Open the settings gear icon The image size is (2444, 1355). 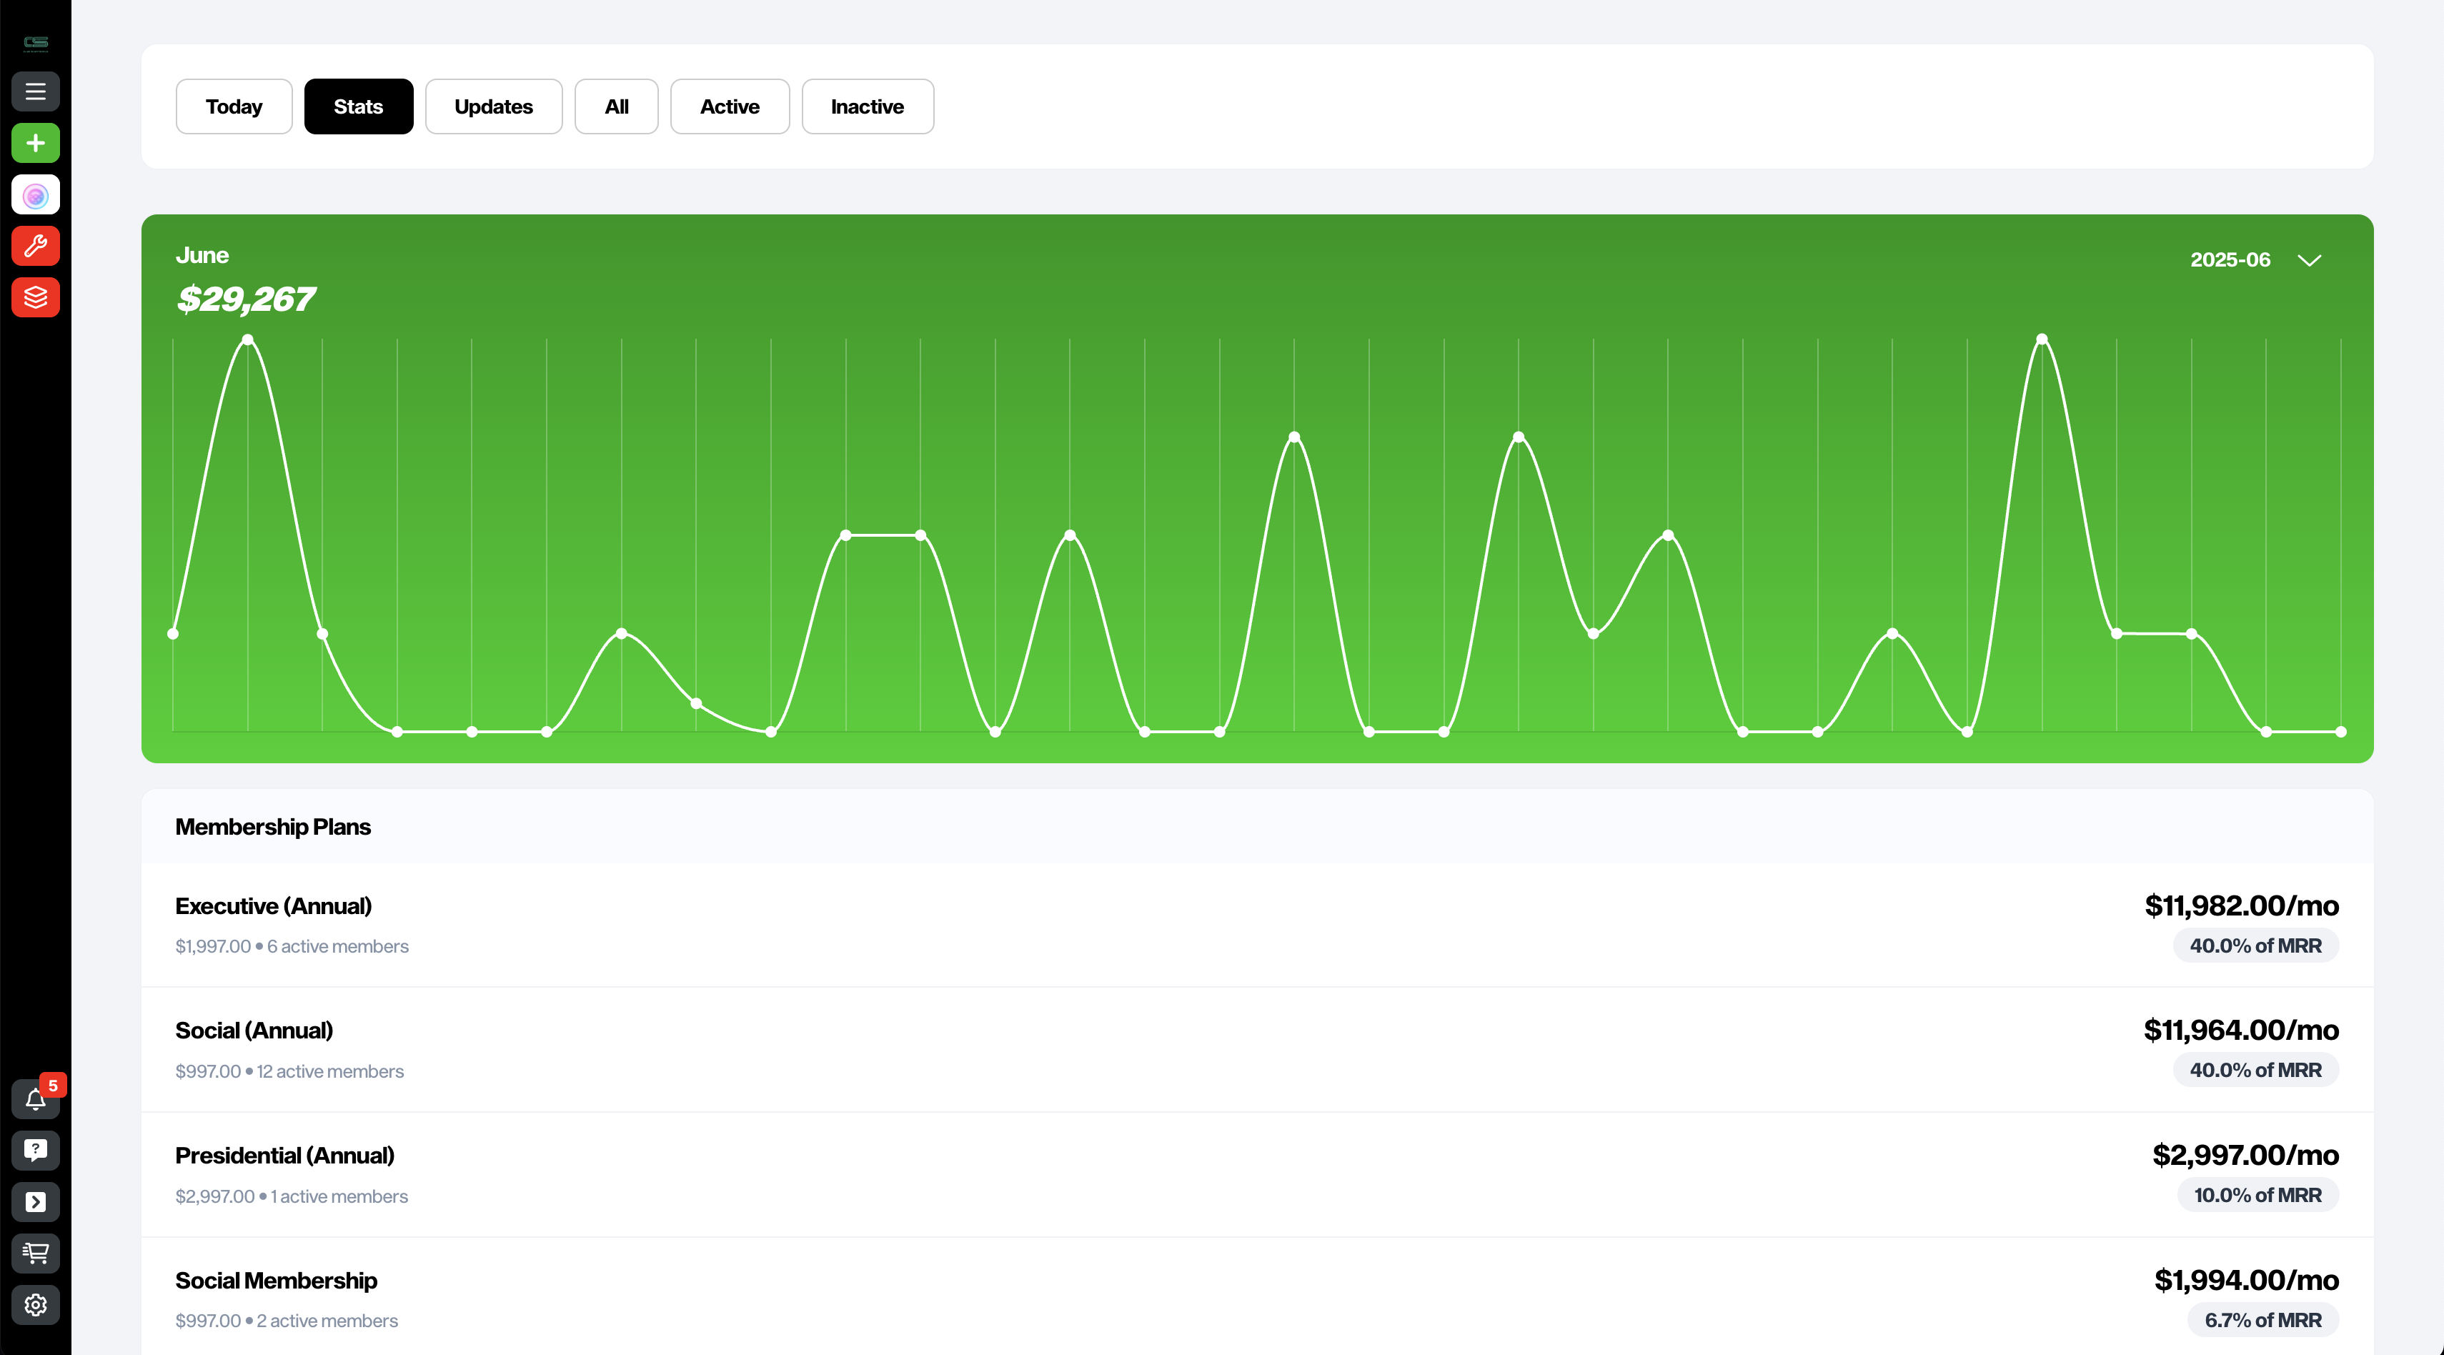point(35,1305)
